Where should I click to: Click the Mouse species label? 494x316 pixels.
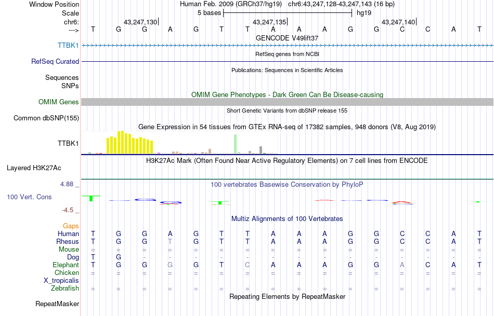click(x=69, y=250)
